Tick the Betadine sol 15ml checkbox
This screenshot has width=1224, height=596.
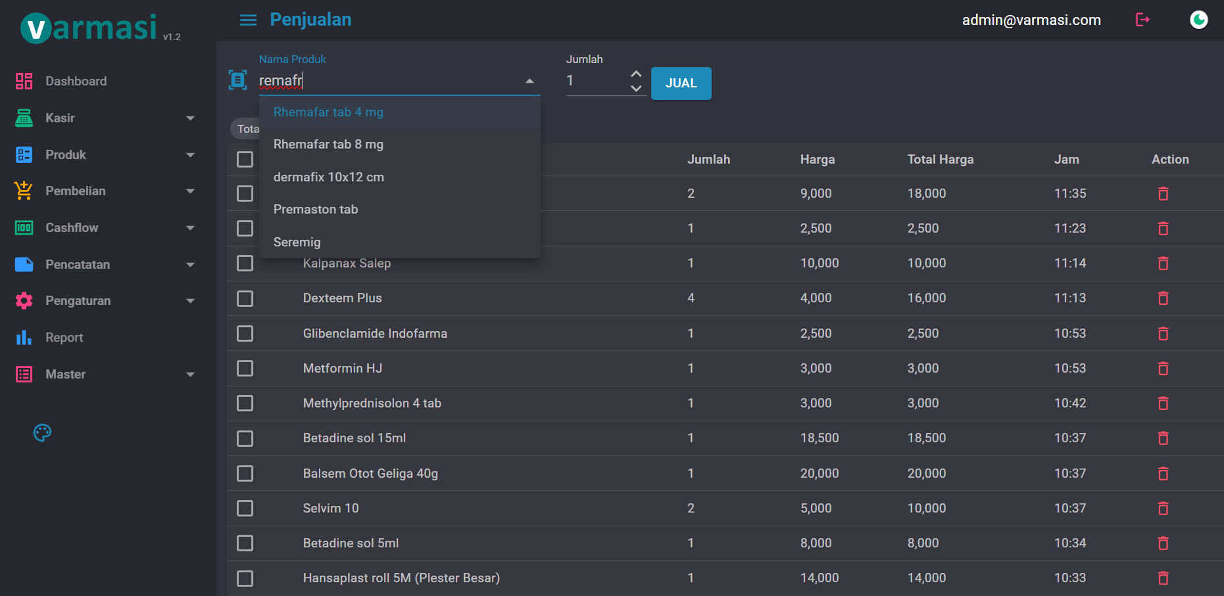click(x=245, y=438)
